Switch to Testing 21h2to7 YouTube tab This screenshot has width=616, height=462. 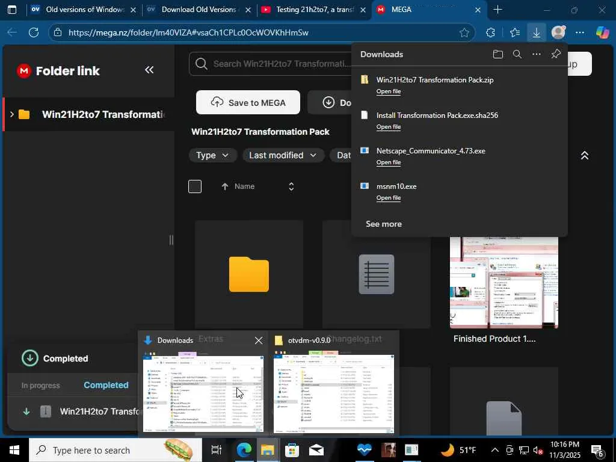coord(314,10)
